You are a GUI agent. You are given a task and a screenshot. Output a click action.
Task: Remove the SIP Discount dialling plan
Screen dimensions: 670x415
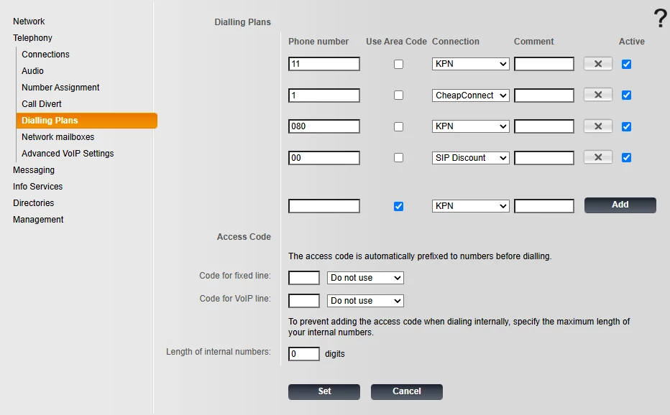click(598, 157)
